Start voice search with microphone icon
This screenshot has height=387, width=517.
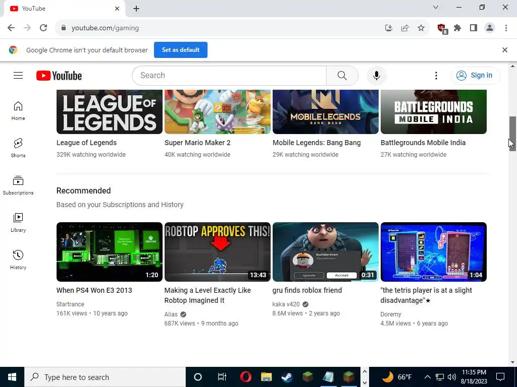point(377,76)
